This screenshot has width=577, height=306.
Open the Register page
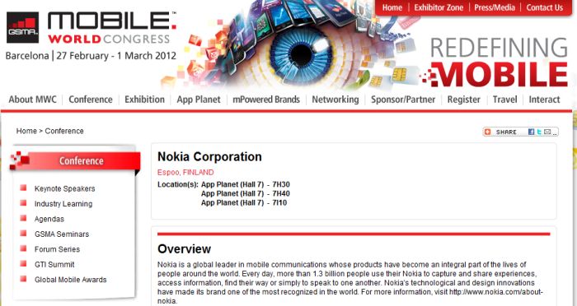pos(463,100)
